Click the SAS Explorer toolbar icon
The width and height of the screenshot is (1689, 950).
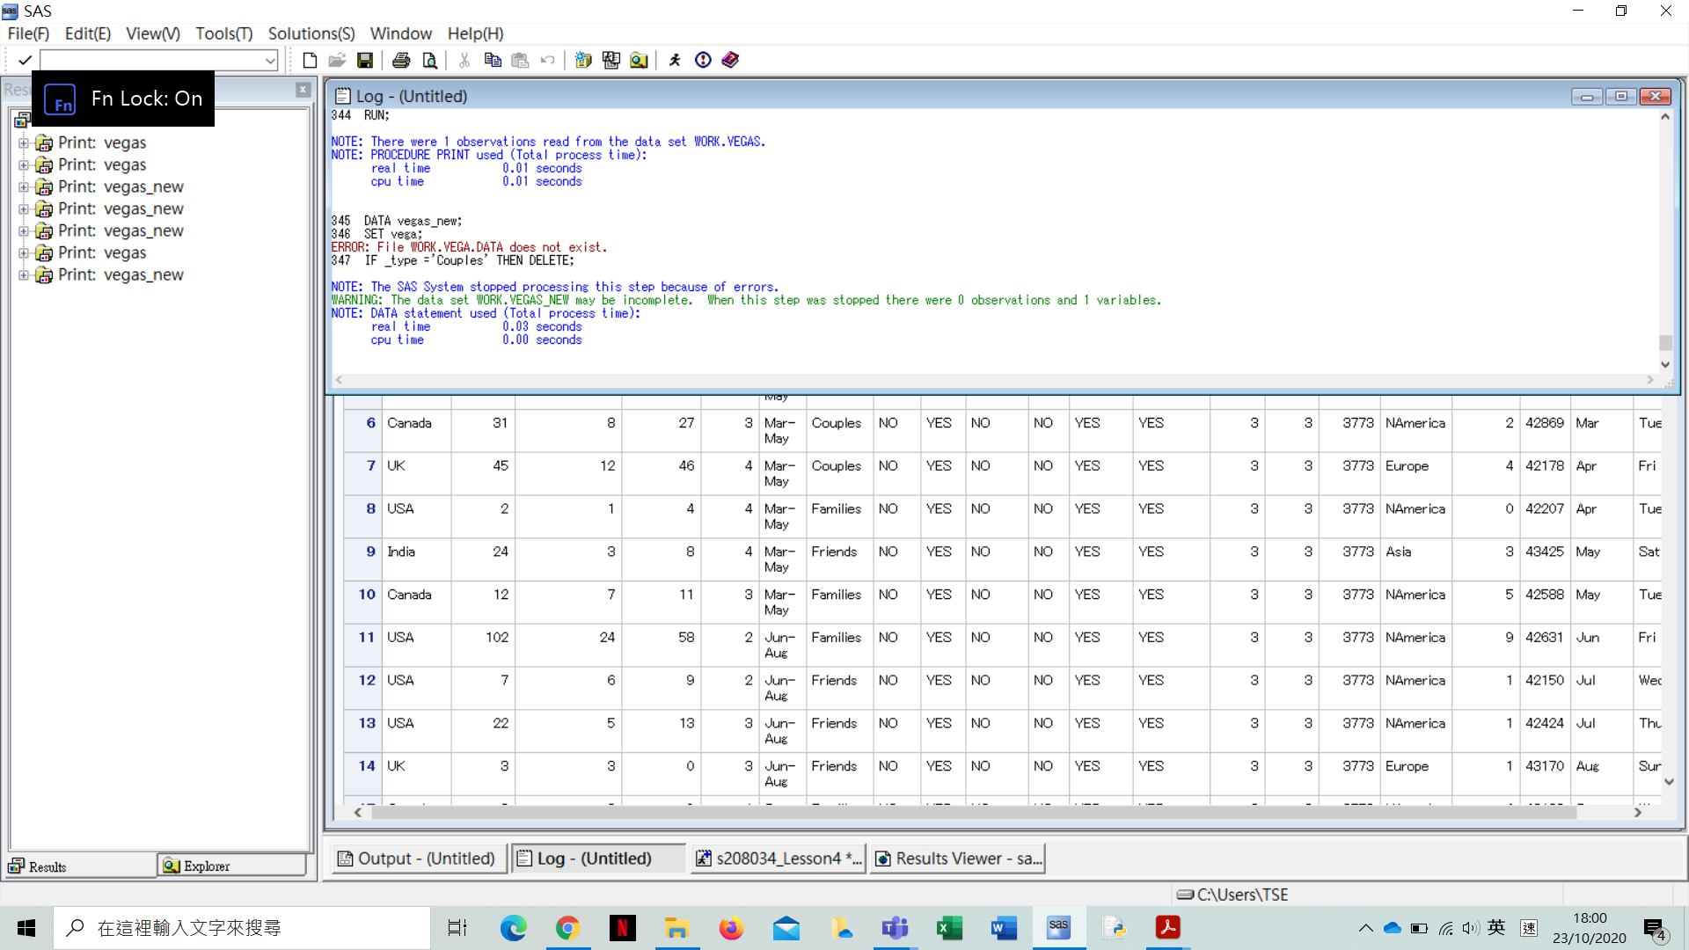coord(640,60)
